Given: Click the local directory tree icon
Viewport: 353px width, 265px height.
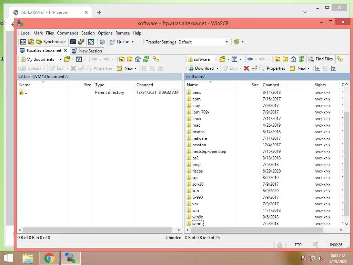Looking at the screenshot, I should (156, 59).
